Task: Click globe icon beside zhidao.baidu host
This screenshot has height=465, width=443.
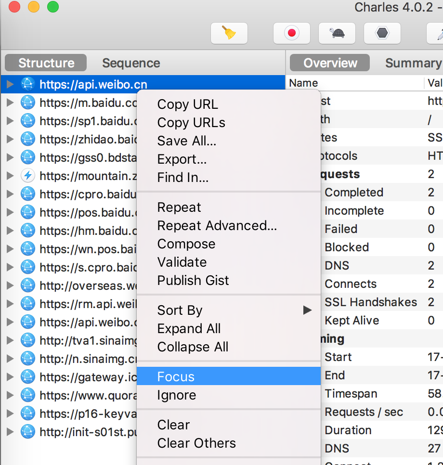Action: [x=28, y=139]
